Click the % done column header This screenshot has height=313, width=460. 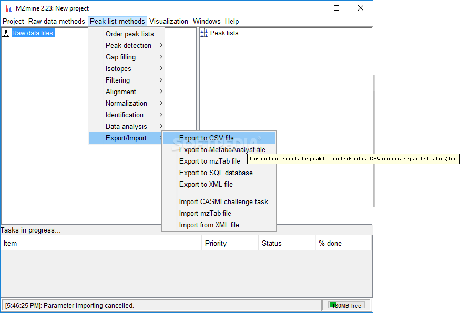(x=343, y=243)
